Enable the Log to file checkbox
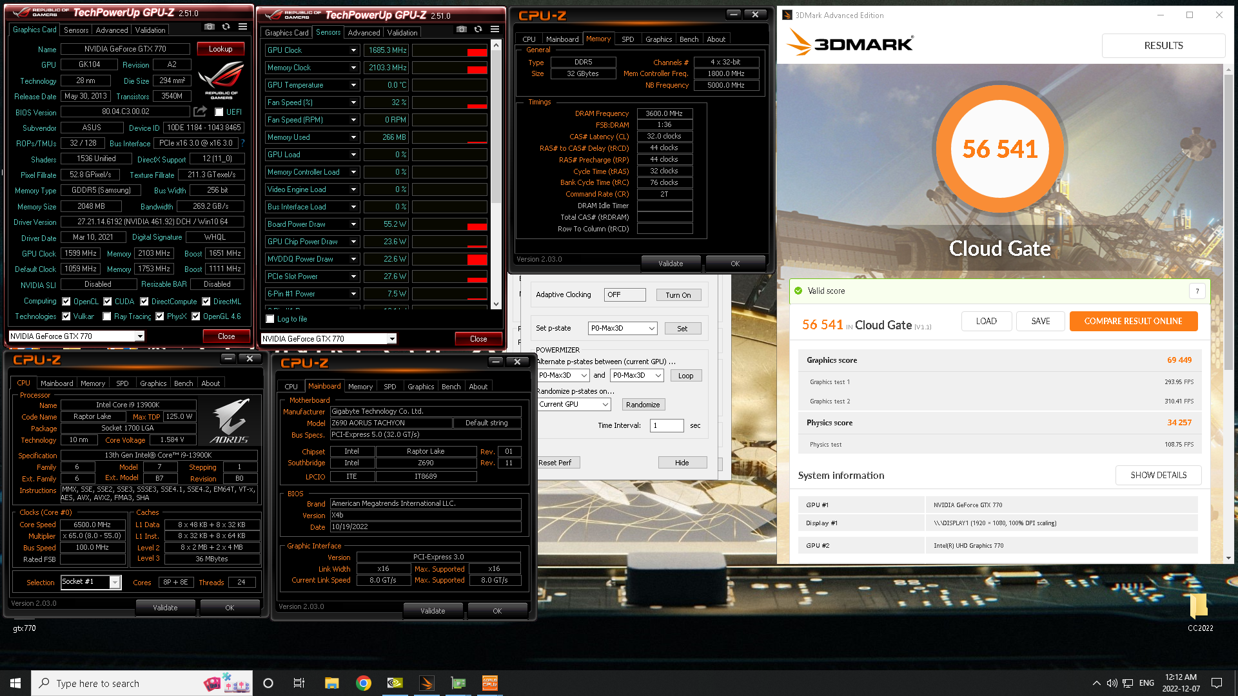 (270, 319)
